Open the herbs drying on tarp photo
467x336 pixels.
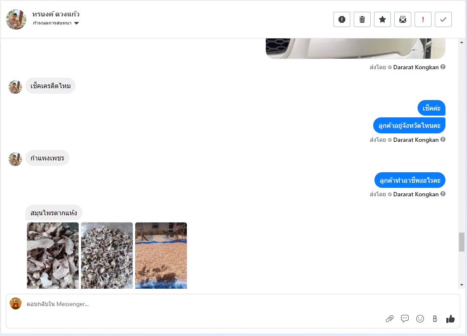(161, 255)
